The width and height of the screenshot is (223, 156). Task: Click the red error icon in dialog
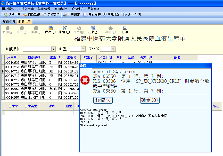(x=85, y=80)
